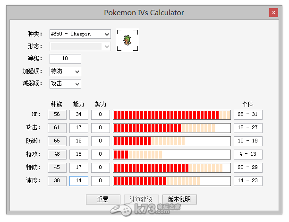Click the 攻击 种族 value 61
289x222 pixels.
(x=57, y=128)
